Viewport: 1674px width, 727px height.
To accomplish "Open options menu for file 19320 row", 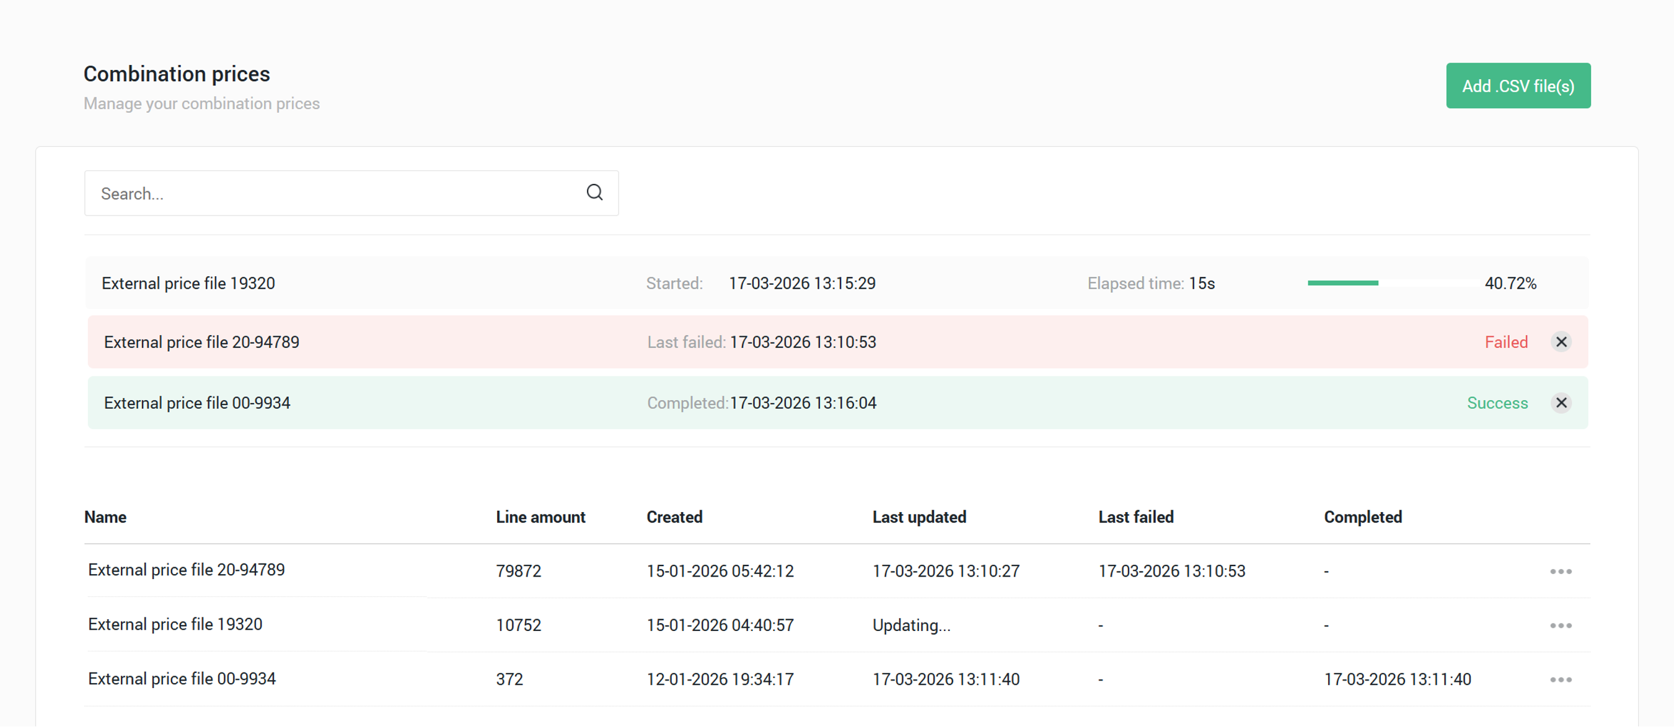I will coord(1561,625).
